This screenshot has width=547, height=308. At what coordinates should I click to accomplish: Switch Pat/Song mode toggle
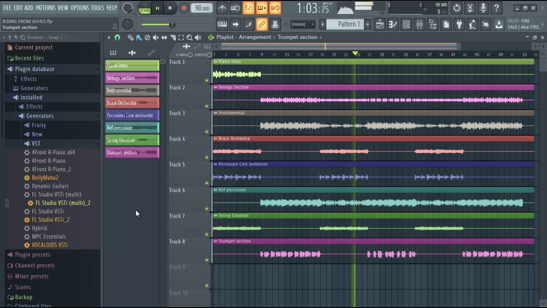pos(144,8)
